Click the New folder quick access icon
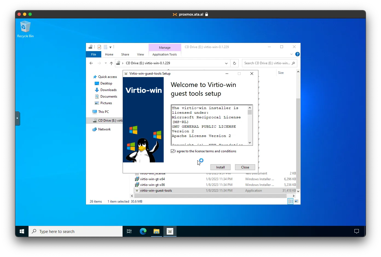This screenshot has height=257, width=381. (x=105, y=47)
